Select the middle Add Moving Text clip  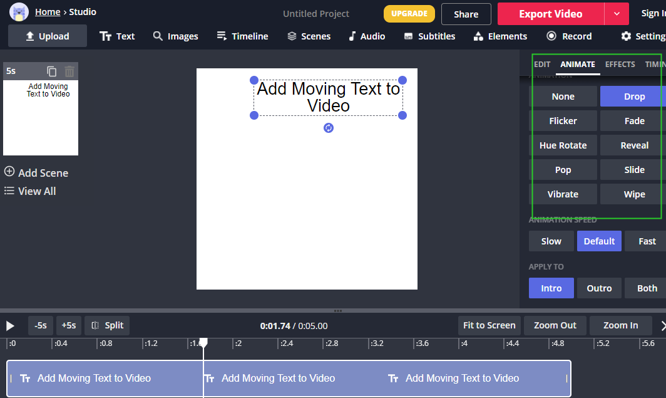[x=278, y=378]
